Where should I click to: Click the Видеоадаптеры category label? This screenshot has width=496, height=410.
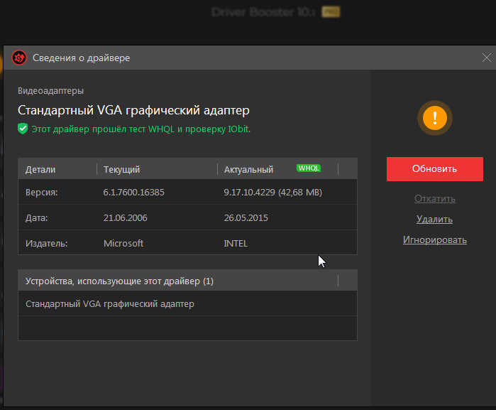tap(50, 91)
